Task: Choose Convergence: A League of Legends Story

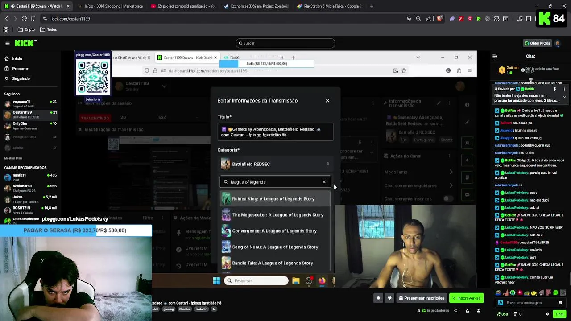Action: point(275,231)
